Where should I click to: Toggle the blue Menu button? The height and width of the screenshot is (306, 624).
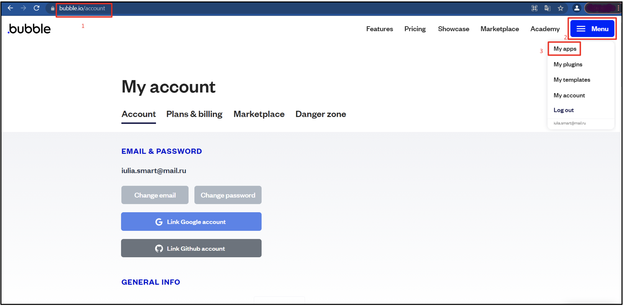pyautogui.click(x=592, y=29)
